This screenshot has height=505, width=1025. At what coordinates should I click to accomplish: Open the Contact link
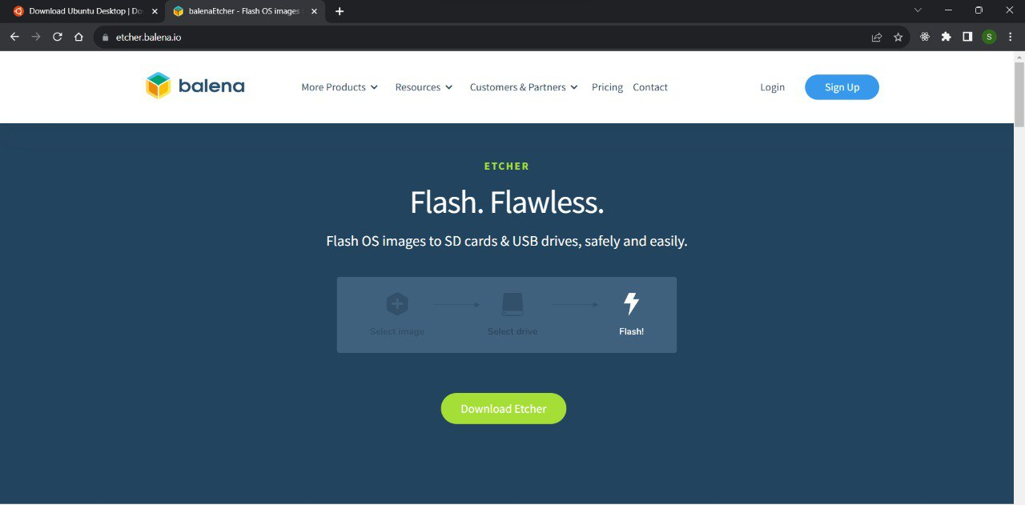(x=650, y=87)
